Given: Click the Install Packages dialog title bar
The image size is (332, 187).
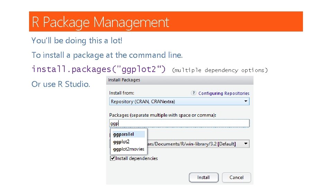Looking at the screenshot, I should [179, 80].
